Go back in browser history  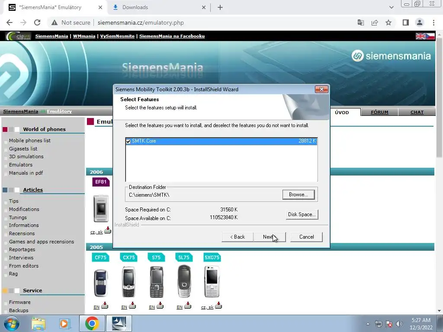point(10,22)
